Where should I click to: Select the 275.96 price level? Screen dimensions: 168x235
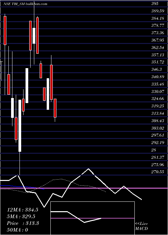158,165
